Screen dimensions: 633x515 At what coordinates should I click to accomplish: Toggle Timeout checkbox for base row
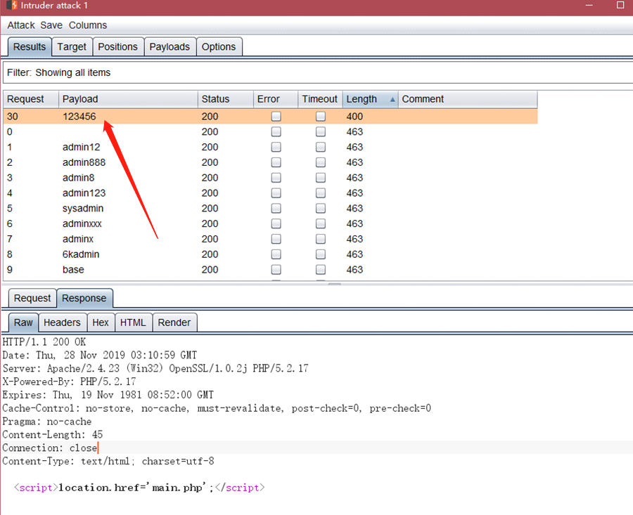pos(321,270)
